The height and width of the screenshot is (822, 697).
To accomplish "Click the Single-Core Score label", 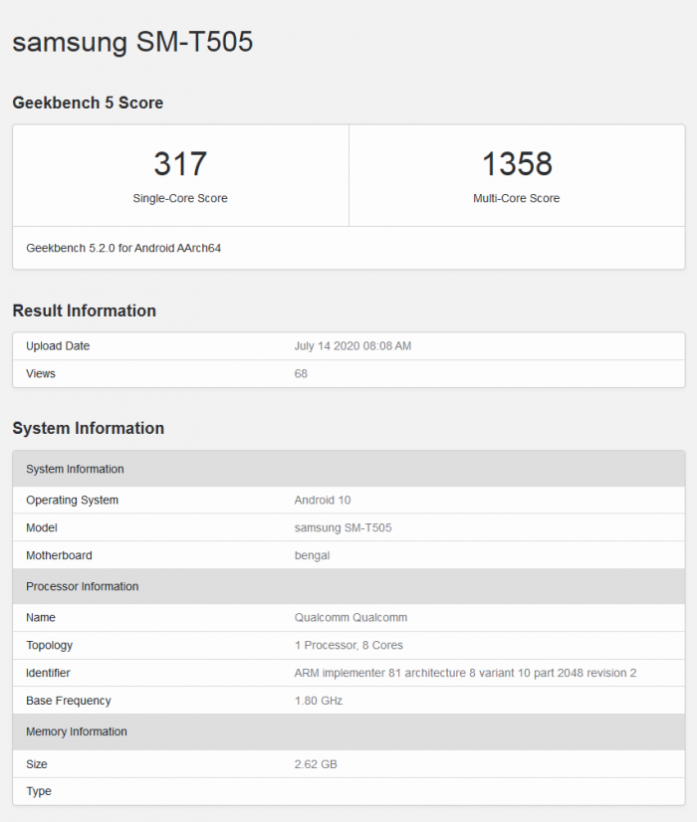I will click(180, 198).
